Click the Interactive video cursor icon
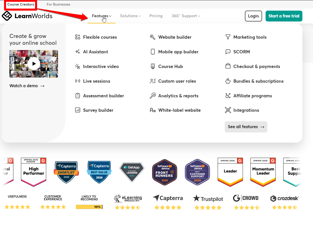The image size is (313, 228). 78,66
